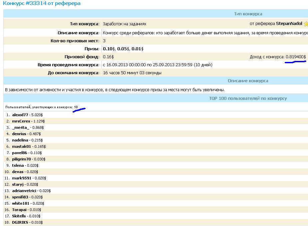Select remaining time '16 часов 50 минут 03 секунды'
The width and height of the screenshot is (308, 226).
tap(132, 73)
